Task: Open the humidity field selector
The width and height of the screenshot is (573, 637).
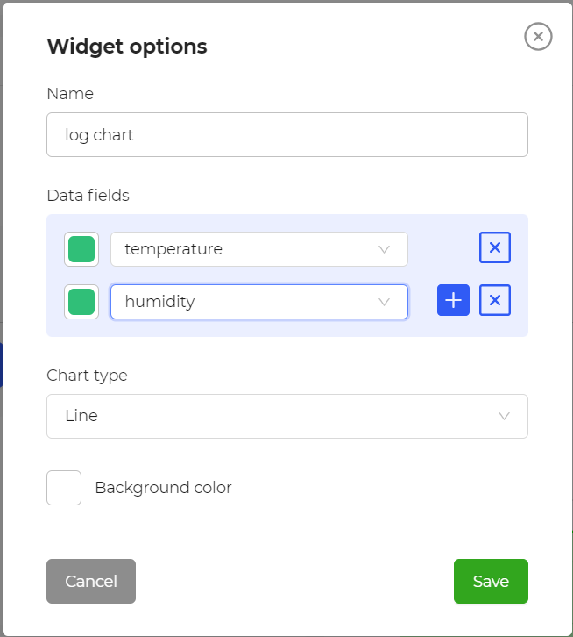Action: point(258,302)
